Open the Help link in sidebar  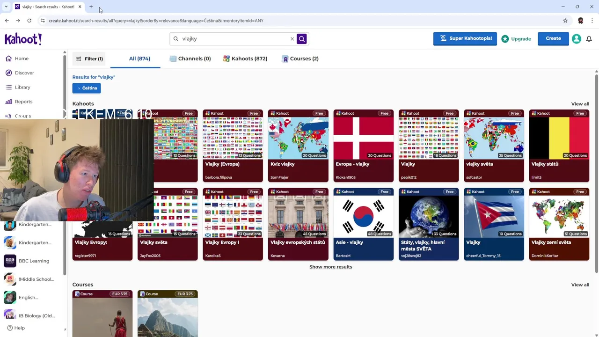click(x=16, y=328)
